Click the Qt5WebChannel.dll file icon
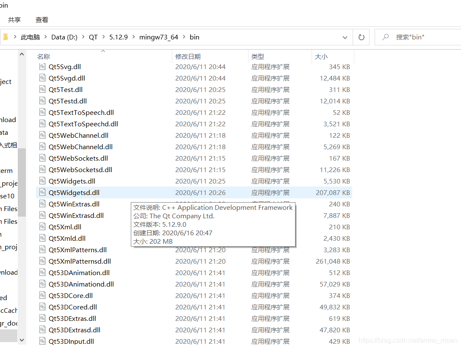Screen dimensions: 461x348 click(x=42, y=136)
